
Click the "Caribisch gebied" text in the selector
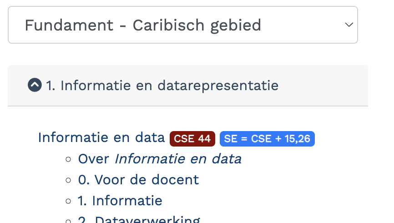tap(197, 25)
